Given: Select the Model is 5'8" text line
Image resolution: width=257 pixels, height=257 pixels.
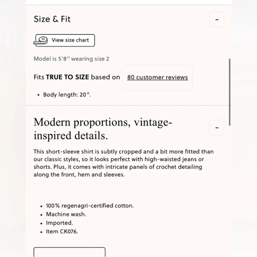Looking at the screenshot, I should click(72, 59).
